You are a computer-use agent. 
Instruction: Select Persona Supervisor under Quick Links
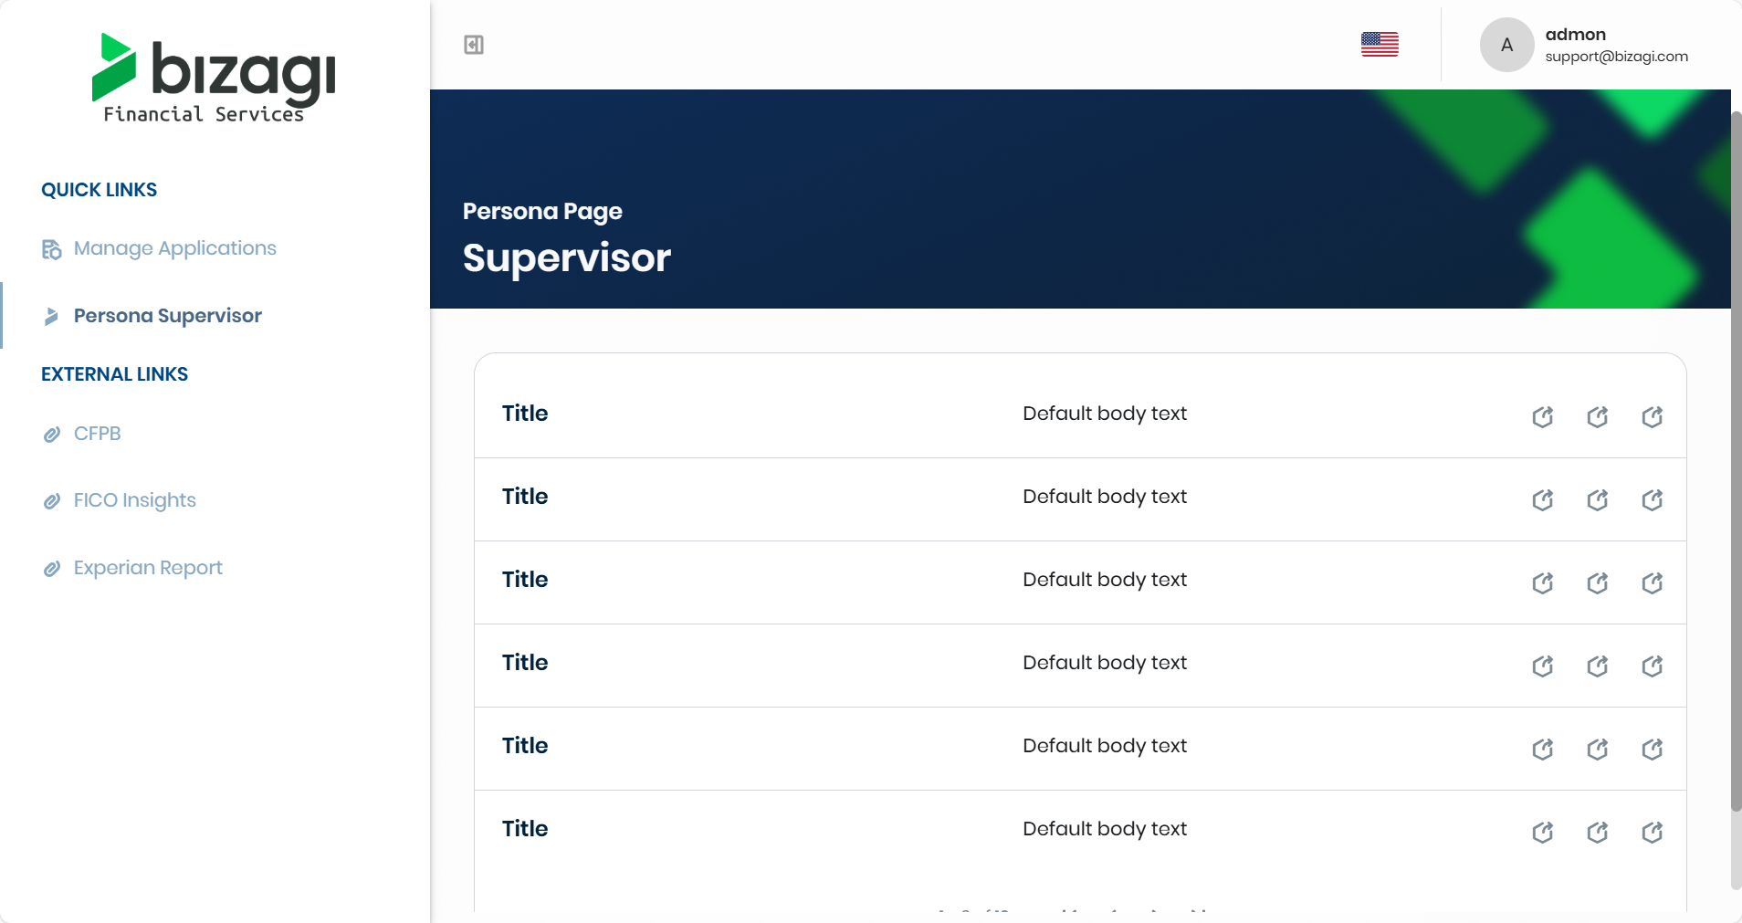tap(165, 316)
